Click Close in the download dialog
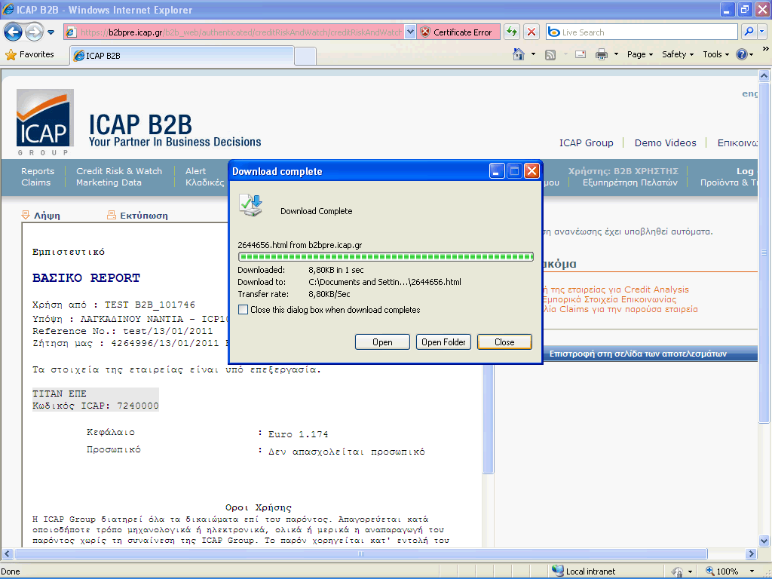The height and width of the screenshot is (579, 772). pos(504,342)
